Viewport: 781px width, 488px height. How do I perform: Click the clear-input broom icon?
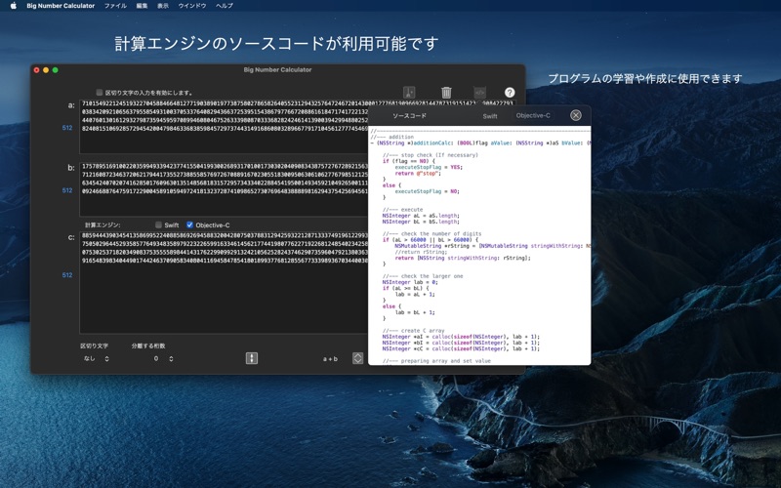pyautogui.click(x=409, y=93)
